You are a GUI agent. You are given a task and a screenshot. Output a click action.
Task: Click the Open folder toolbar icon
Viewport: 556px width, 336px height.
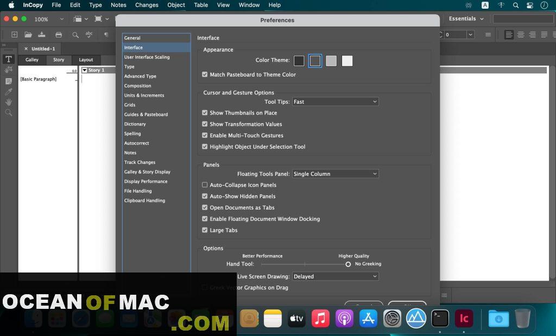(x=28, y=34)
